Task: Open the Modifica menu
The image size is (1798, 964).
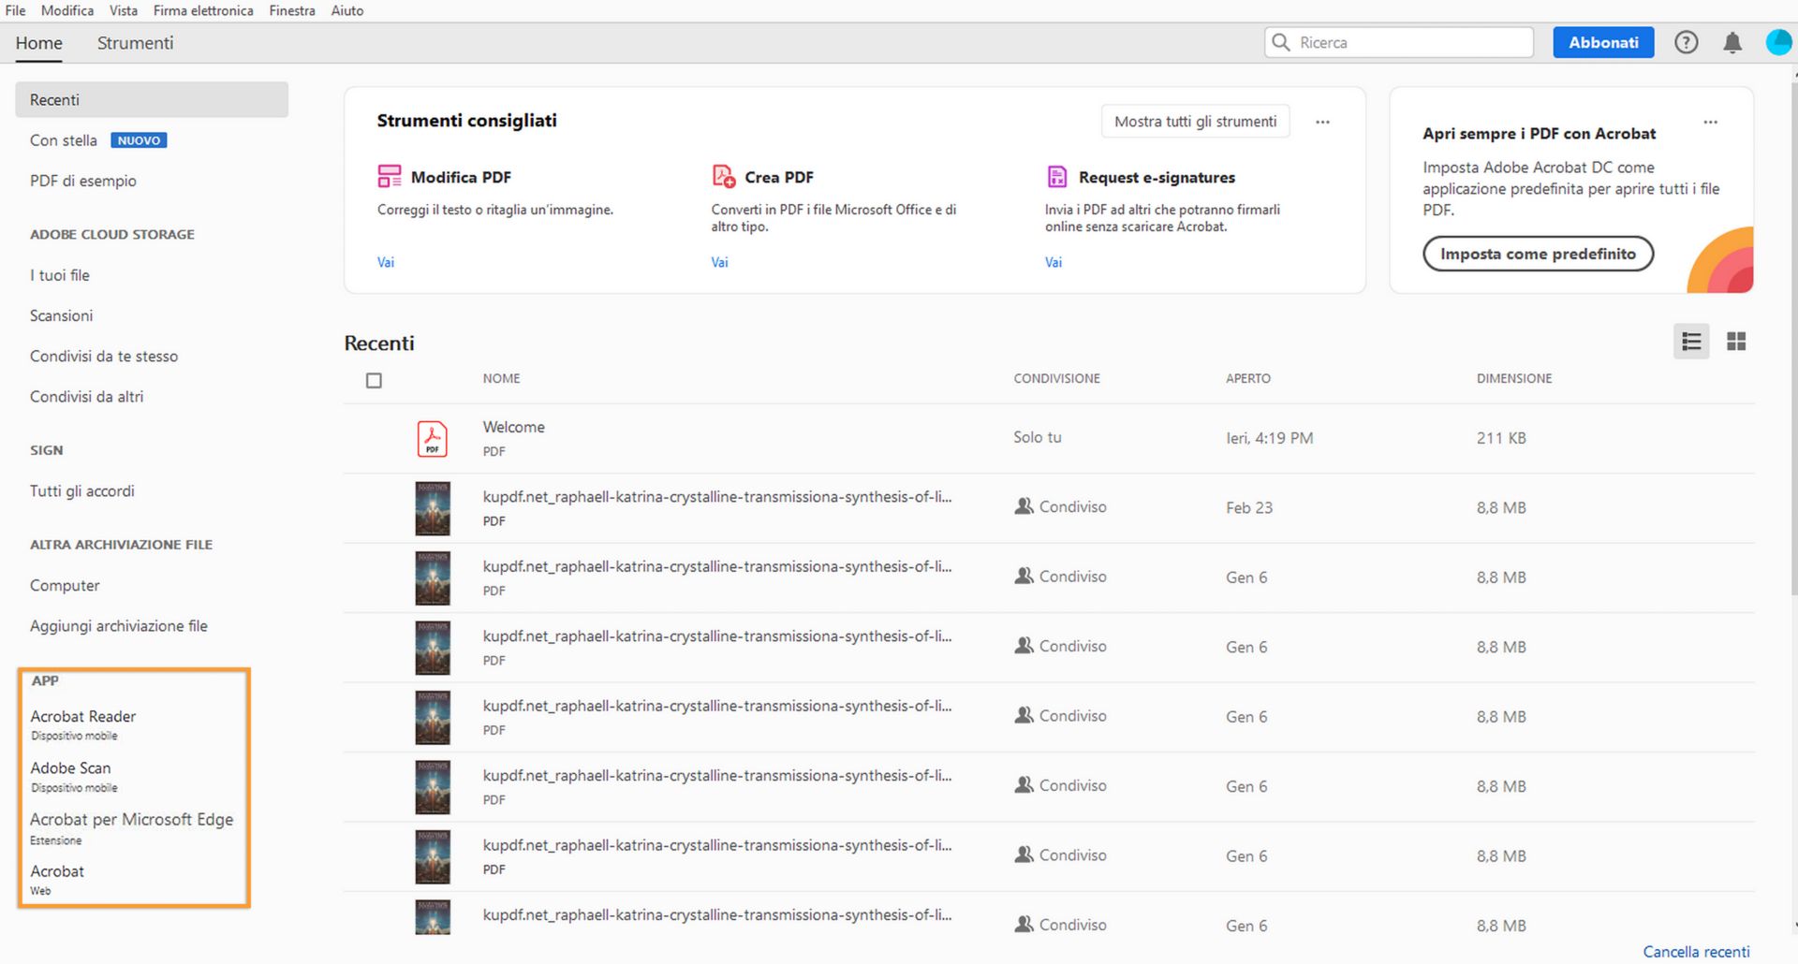Action: coord(67,10)
